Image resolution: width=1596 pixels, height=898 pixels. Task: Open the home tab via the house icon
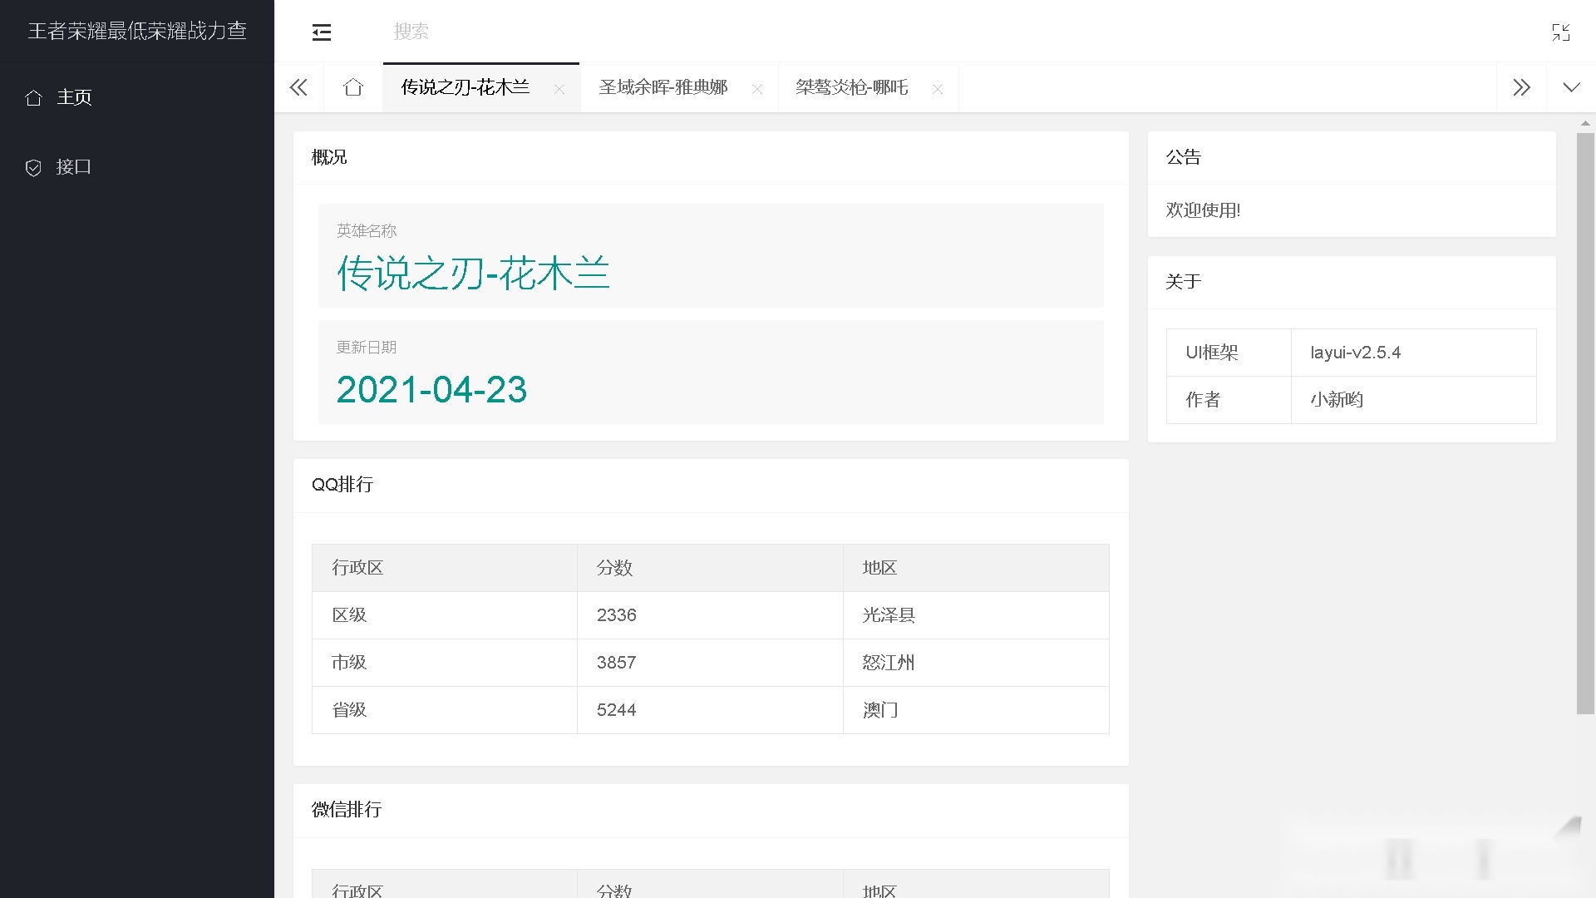352,87
